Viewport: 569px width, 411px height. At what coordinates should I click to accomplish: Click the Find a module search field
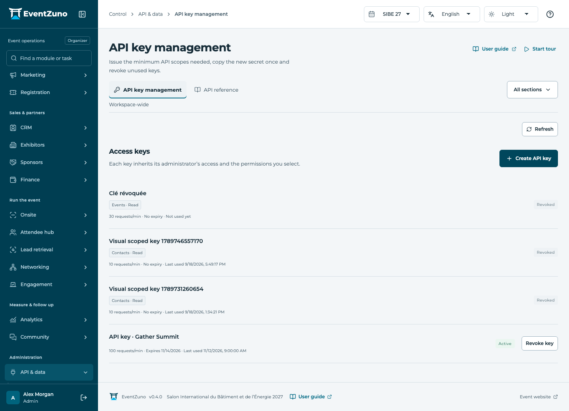[49, 58]
